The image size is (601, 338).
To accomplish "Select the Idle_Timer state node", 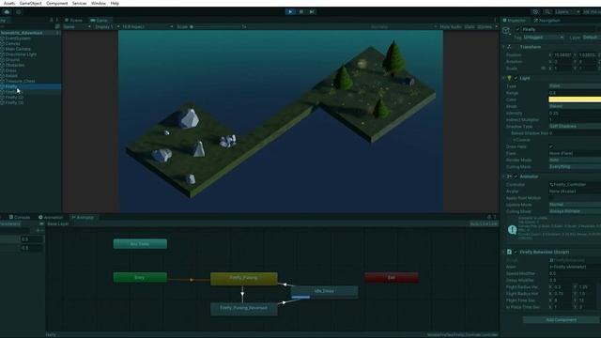I will 324,292.
